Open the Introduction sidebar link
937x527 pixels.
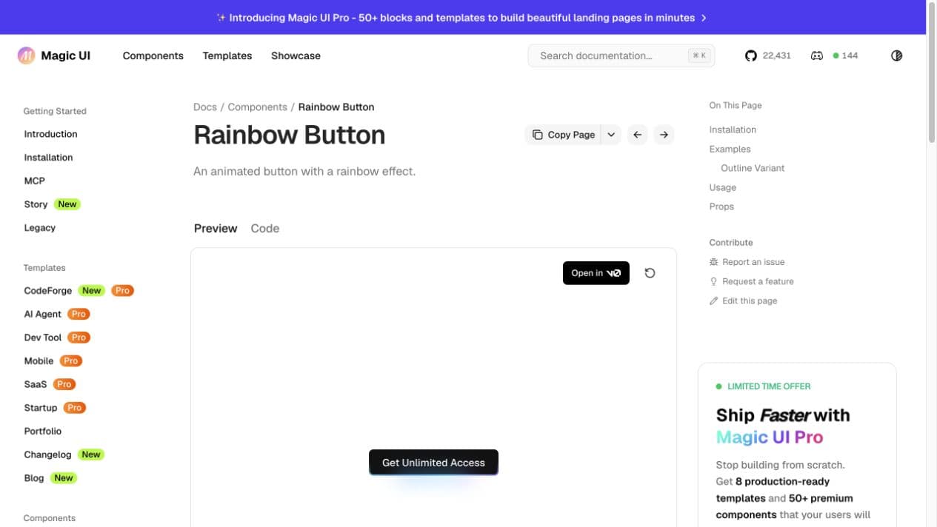point(50,134)
